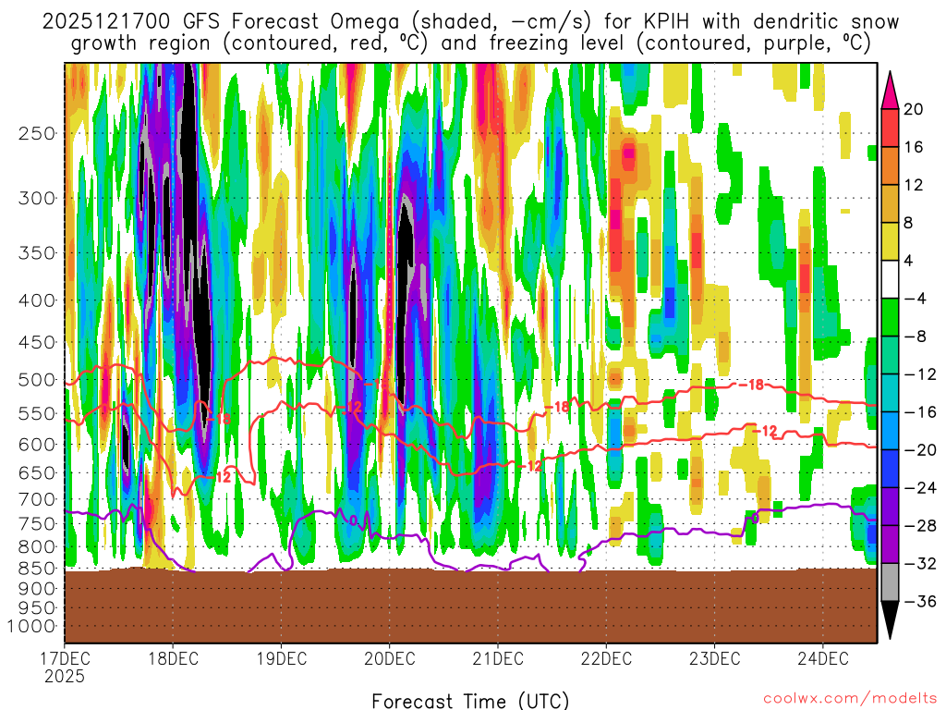Screen dimensions: 946x710
Task: Click the colorbar value label 16
Action: point(913,147)
